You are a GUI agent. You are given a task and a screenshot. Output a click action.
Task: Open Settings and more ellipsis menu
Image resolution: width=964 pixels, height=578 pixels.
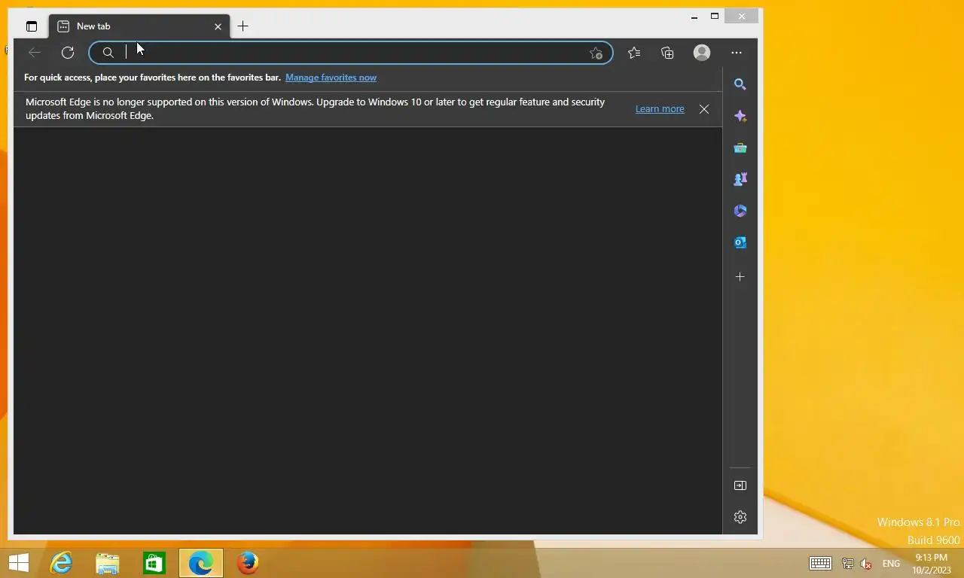(737, 53)
